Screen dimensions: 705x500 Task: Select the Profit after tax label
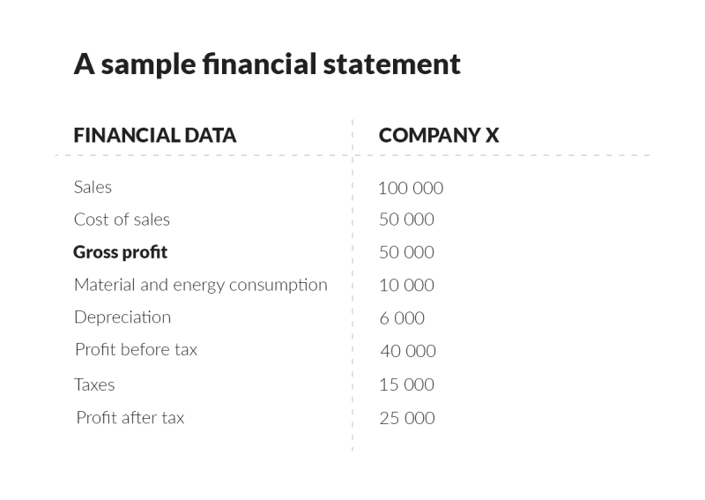pyautogui.click(x=130, y=418)
